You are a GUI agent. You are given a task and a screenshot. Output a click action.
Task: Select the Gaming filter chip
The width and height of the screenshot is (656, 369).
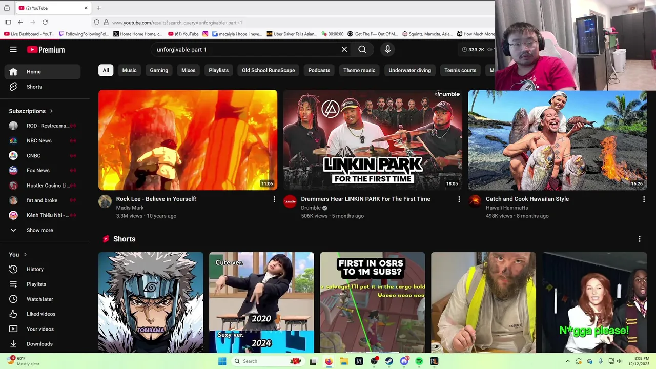(x=159, y=70)
